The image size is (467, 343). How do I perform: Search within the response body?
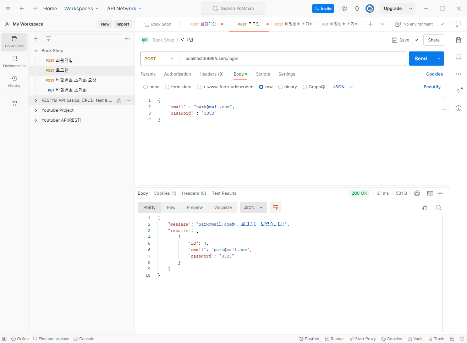tap(439, 208)
